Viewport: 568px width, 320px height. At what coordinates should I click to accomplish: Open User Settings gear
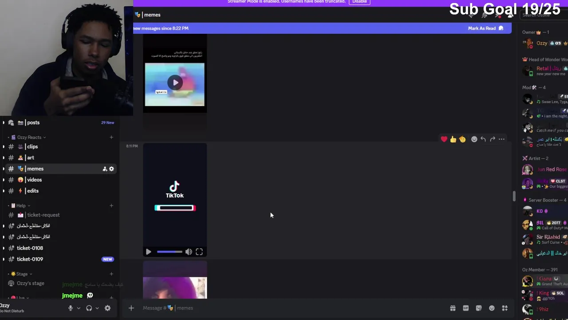(107, 308)
